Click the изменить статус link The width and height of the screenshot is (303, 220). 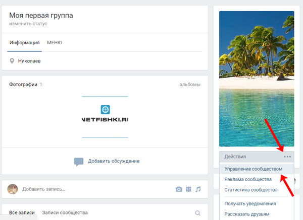27,24
